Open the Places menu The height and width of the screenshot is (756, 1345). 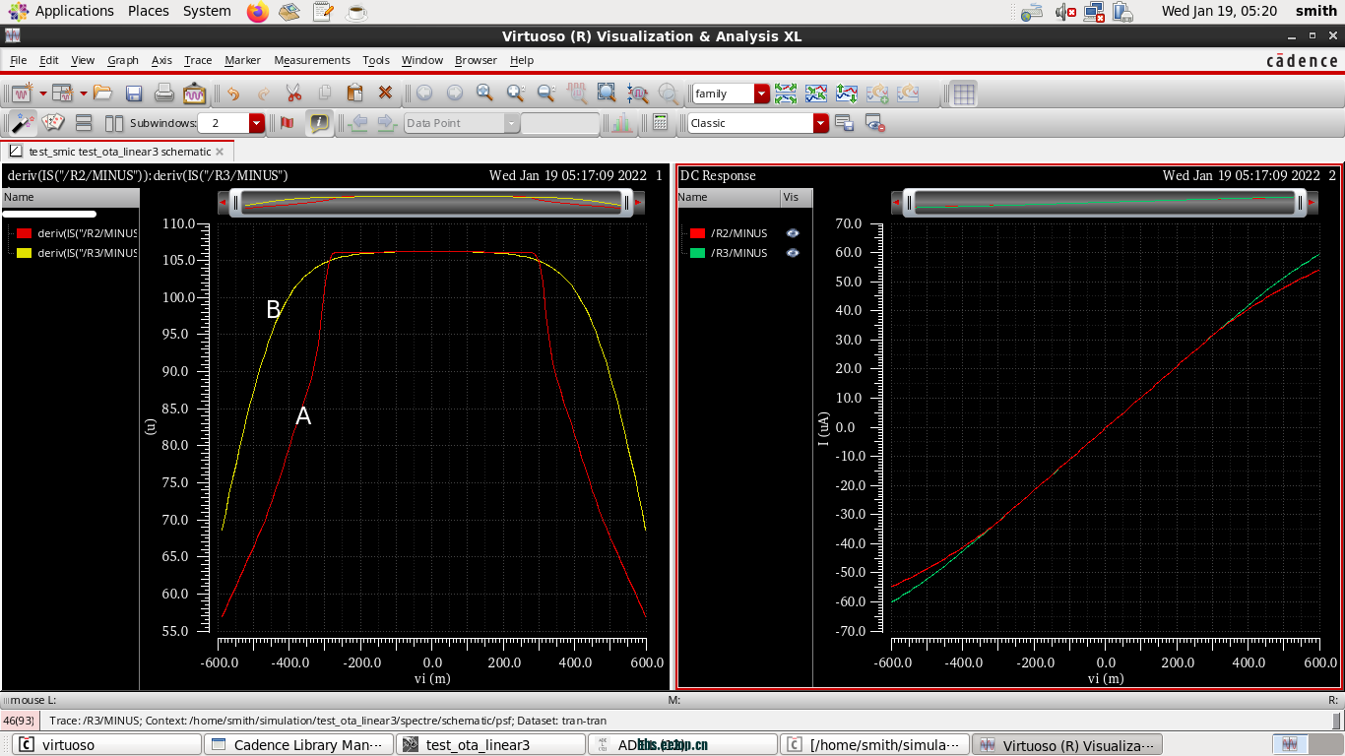[148, 11]
